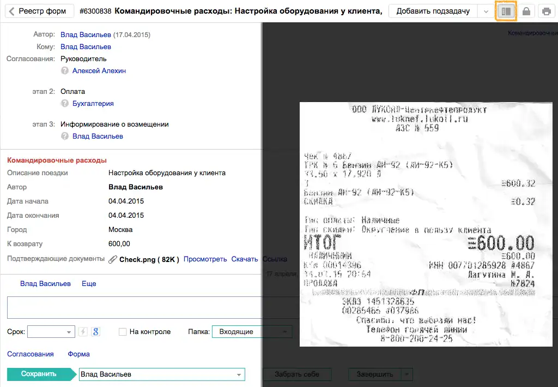Click the lock icon in the header
This screenshot has width=558, height=387.
click(x=526, y=11)
